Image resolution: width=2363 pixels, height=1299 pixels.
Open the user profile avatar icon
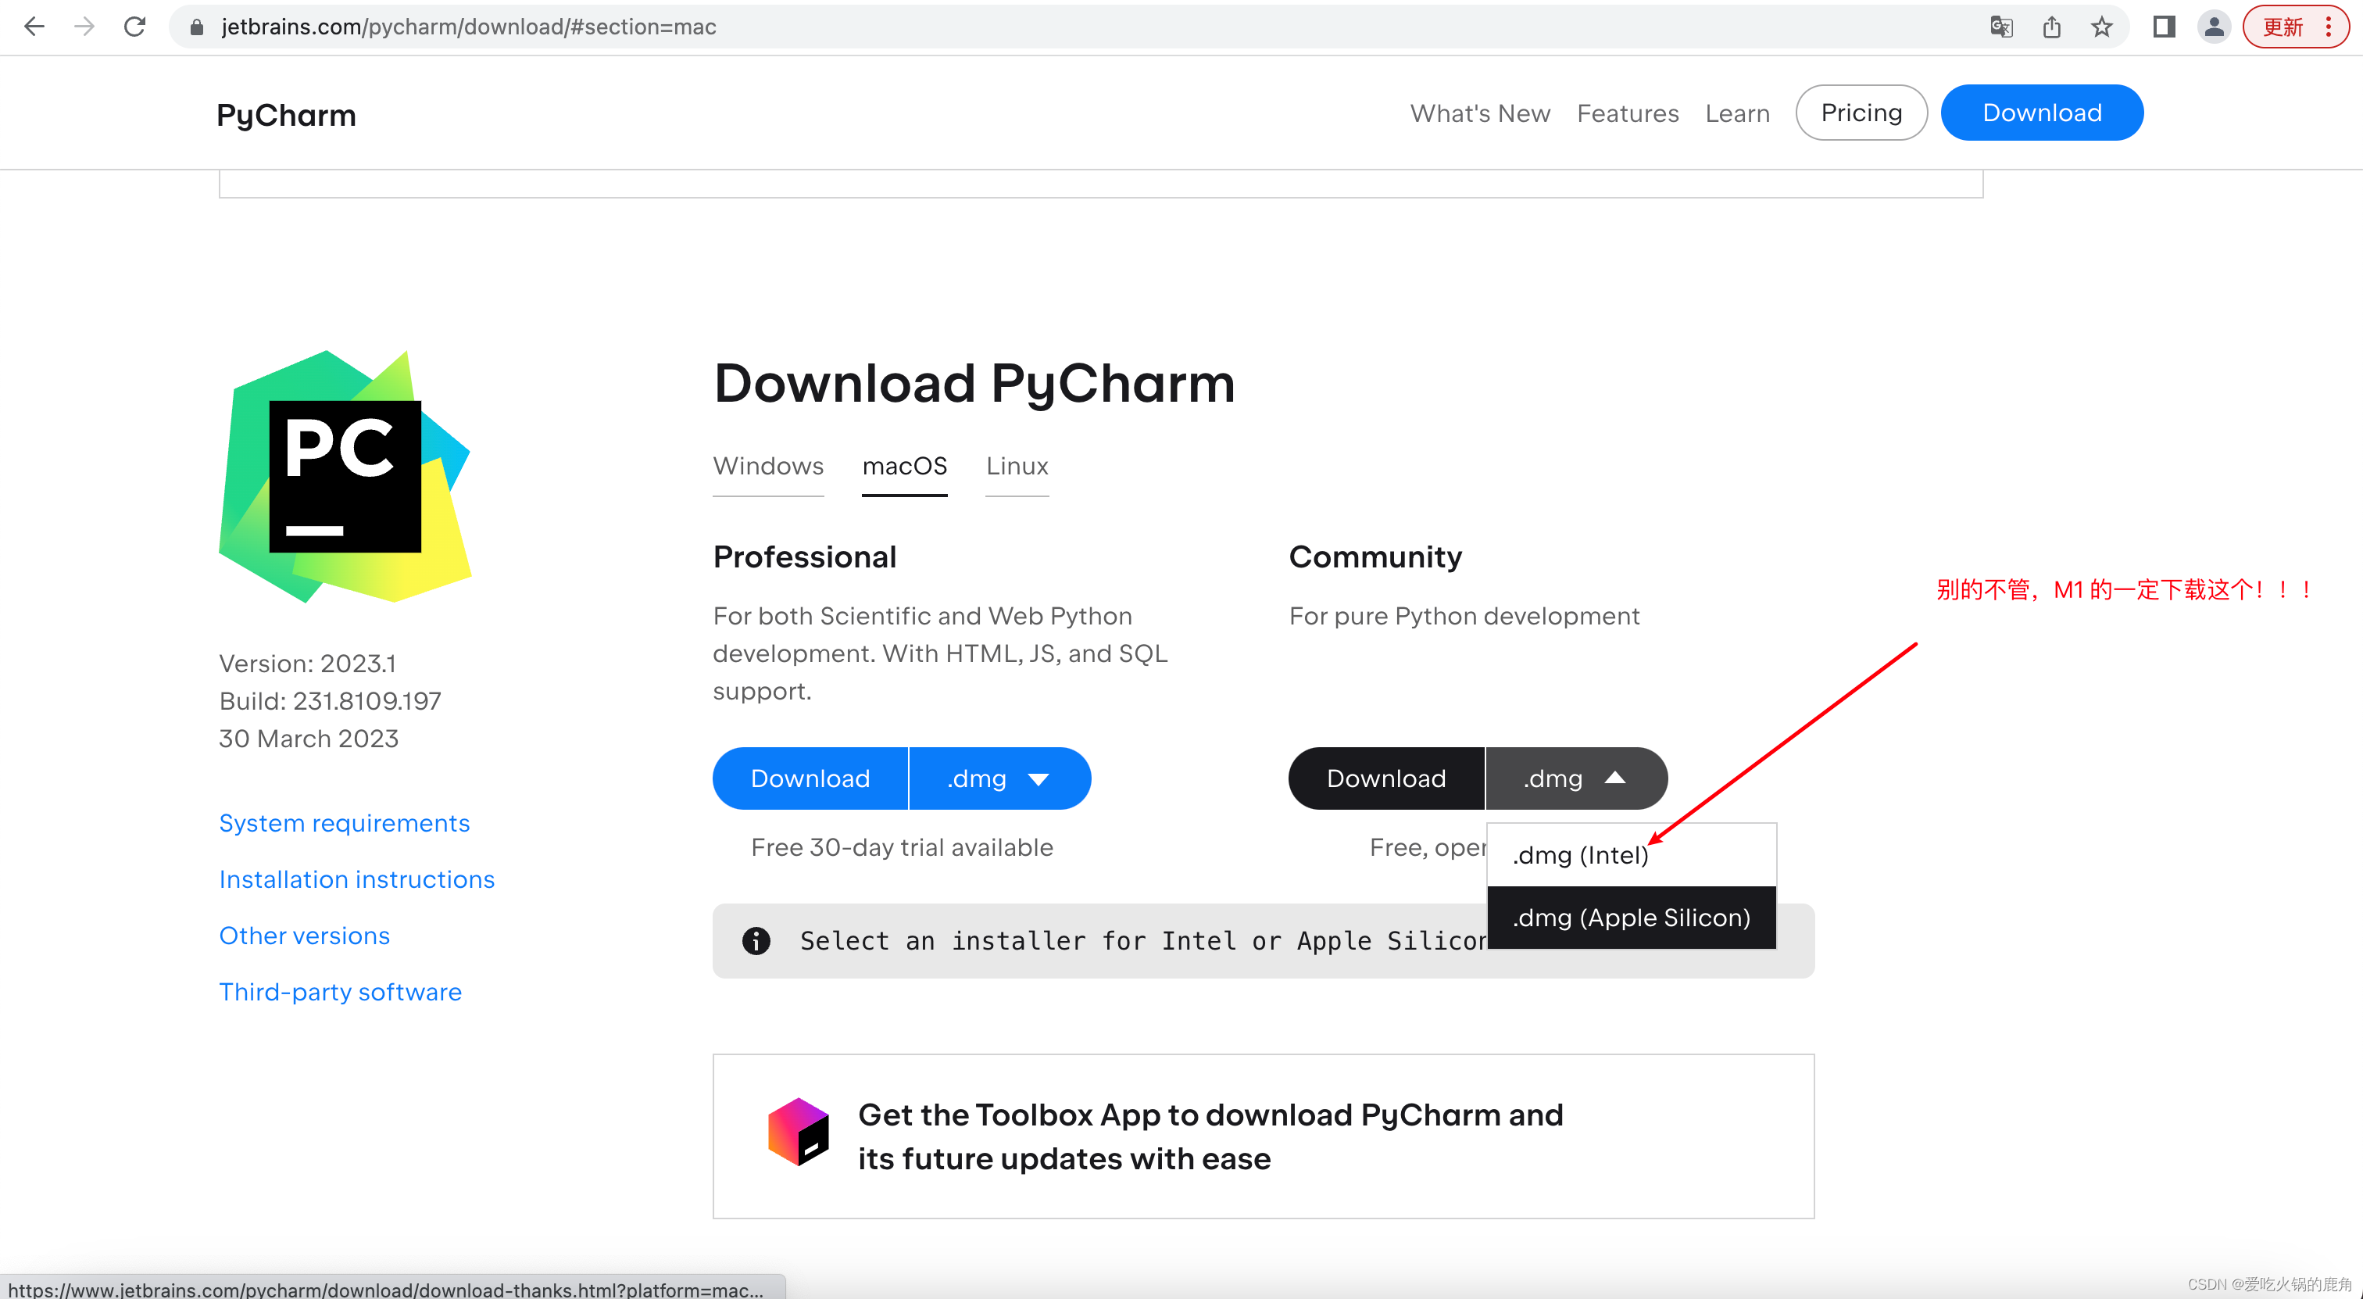2214,27
